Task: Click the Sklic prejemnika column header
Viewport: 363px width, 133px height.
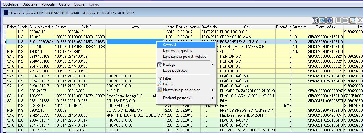Action: coord(41,27)
